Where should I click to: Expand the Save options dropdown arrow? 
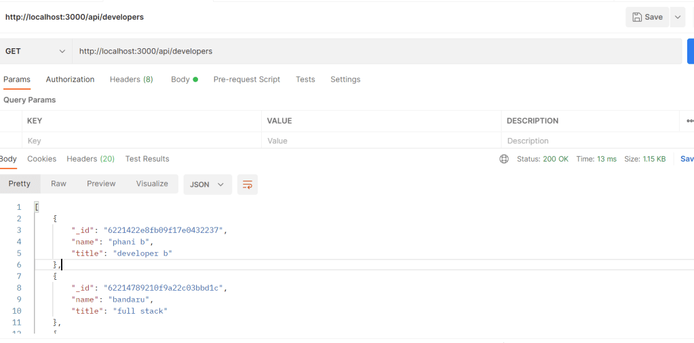678,17
